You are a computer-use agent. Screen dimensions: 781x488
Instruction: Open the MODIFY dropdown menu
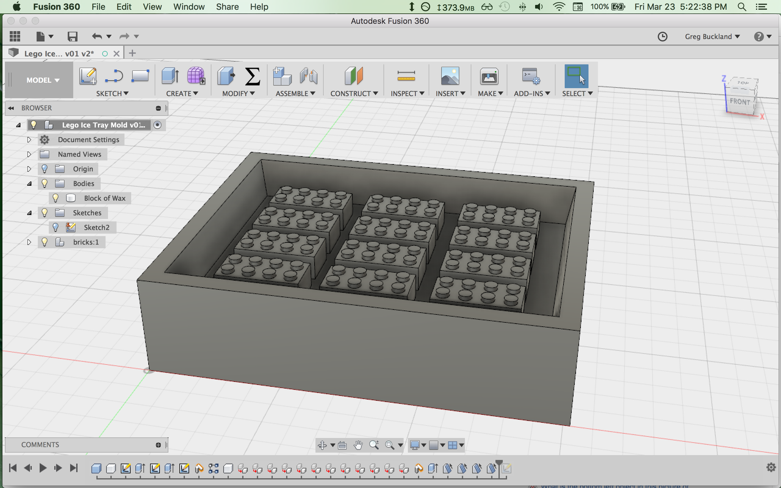click(x=239, y=94)
